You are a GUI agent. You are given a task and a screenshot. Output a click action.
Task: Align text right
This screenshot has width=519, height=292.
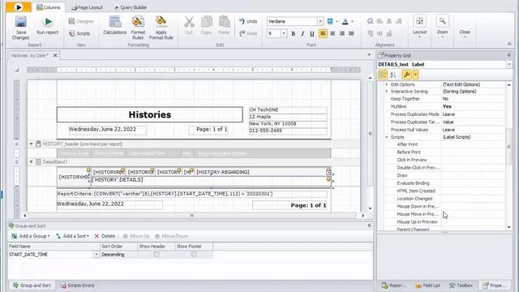[x=342, y=33]
